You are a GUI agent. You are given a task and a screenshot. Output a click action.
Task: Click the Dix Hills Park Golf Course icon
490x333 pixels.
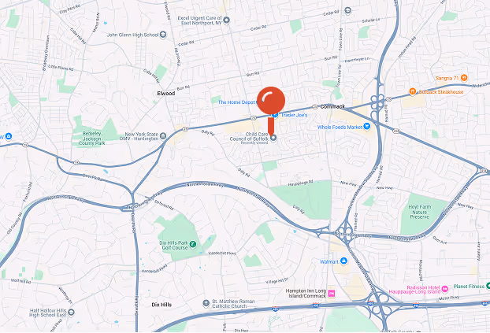pyautogui.click(x=193, y=244)
